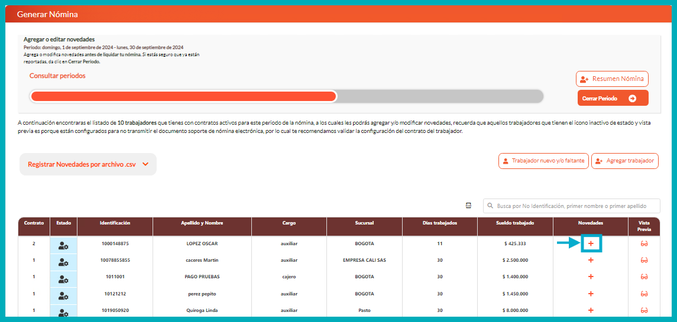This screenshot has width=677, height=322.
Task: Click the magnifier icon in search box
Action: coord(490,206)
